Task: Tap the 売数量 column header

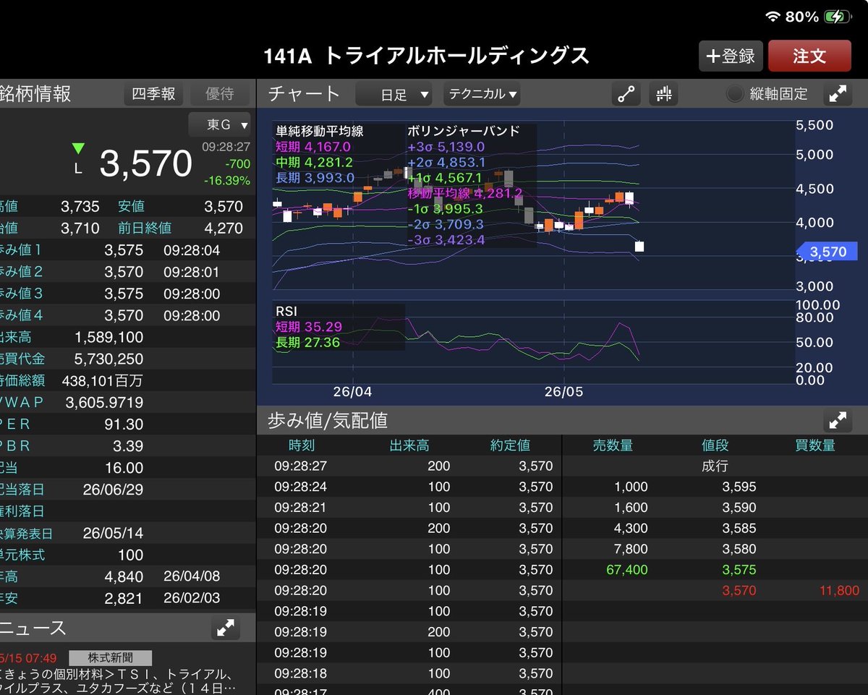Action: [613, 445]
